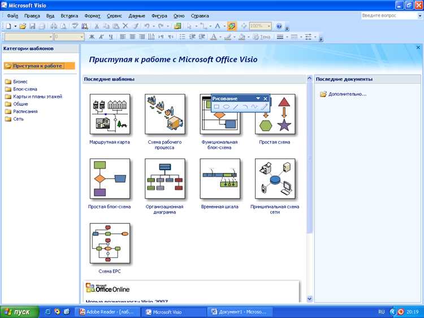Viewport: 424px width, 318px height.
Task: Open the Вставка menu
Action: [69, 16]
